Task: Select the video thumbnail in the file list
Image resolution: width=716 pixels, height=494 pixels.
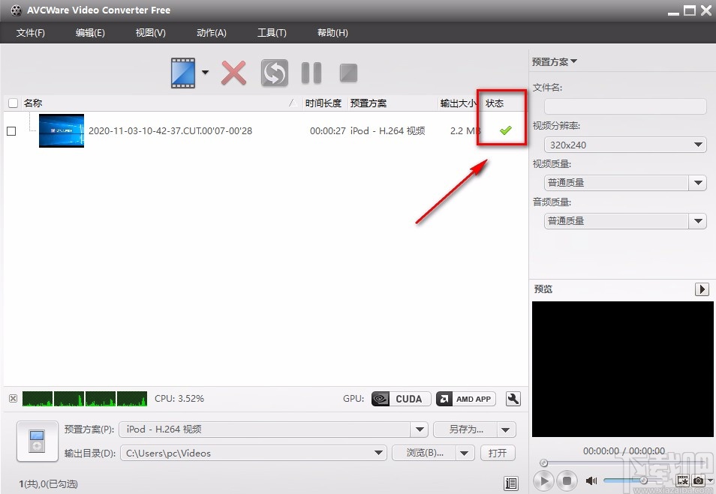Action: point(61,130)
